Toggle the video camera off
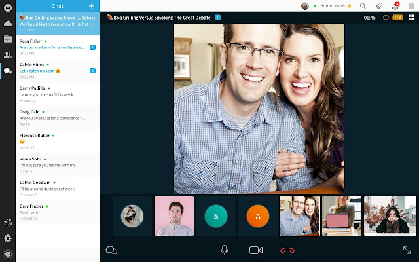 [x=256, y=250]
